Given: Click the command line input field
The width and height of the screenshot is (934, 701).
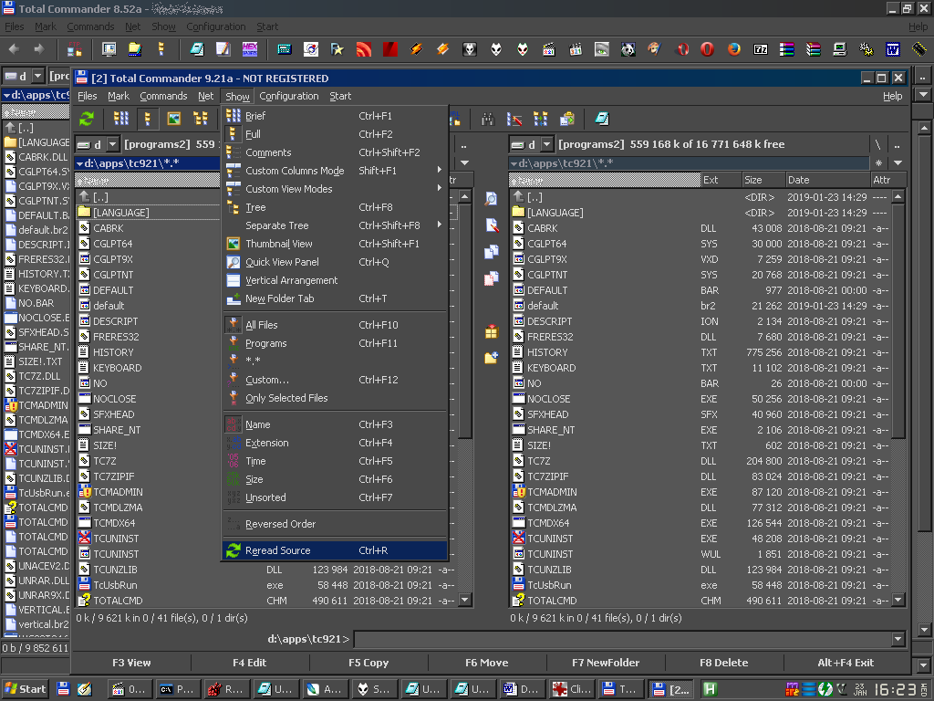Looking at the screenshot, I should coord(624,639).
